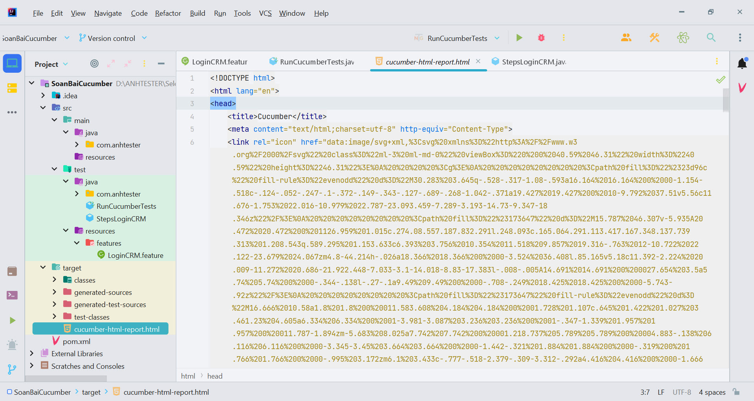This screenshot has width=754, height=401.
Task: Show more tool windows ellipsis
Action: tap(12, 112)
